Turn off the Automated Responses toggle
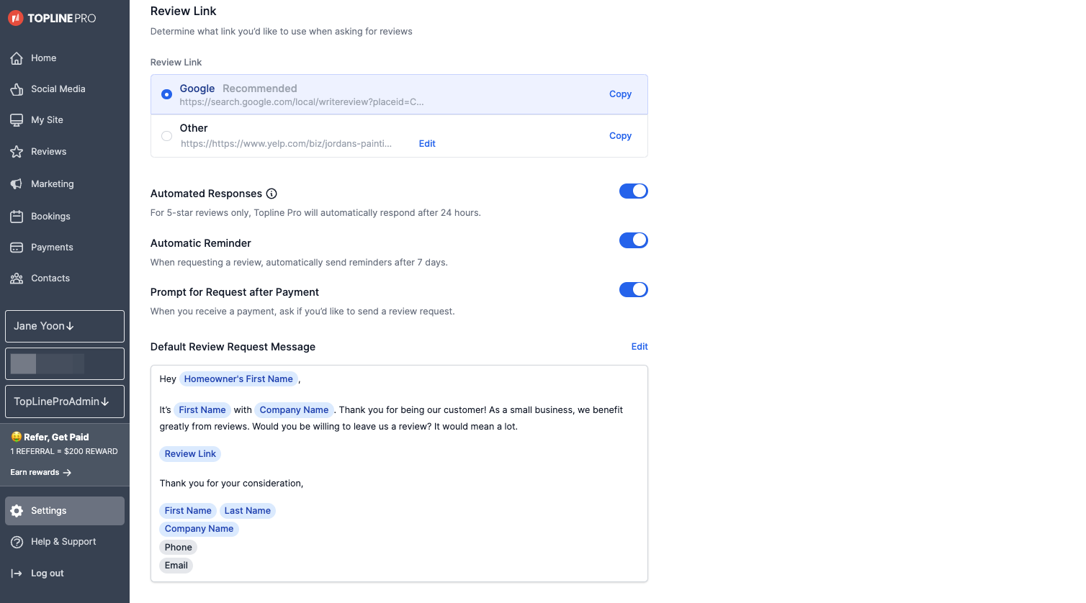This screenshot has width=1086, height=603. point(634,191)
